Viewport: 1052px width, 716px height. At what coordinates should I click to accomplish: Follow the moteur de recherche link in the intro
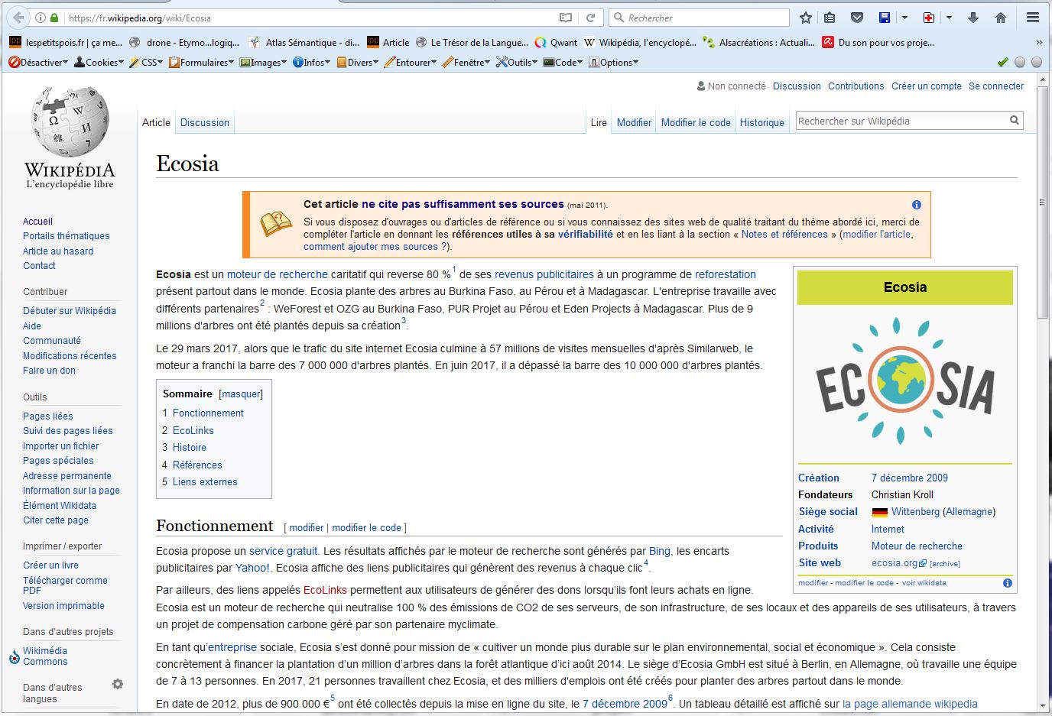(x=278, y=274)
